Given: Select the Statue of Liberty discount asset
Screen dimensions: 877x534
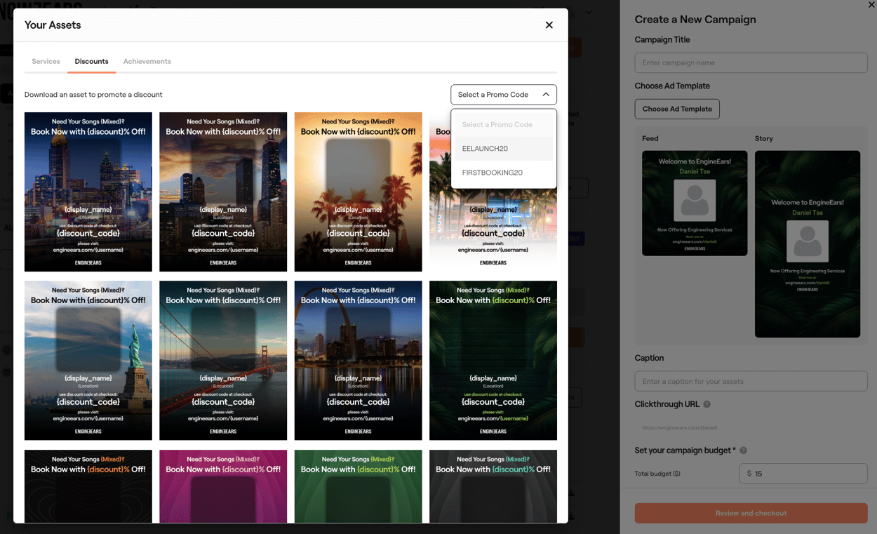Looking at the screenshot, I should pos(88,361).
